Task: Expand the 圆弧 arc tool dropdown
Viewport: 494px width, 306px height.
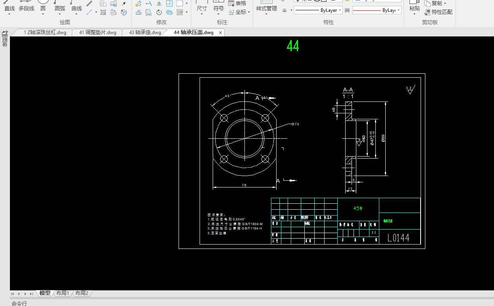Action: 60,15
